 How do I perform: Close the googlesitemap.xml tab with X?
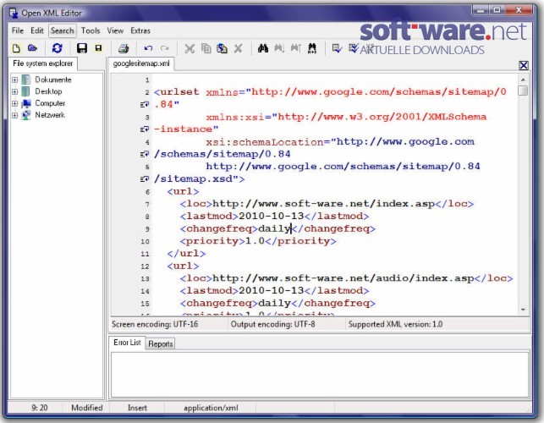pyautogui.click(x=524, y=65)
